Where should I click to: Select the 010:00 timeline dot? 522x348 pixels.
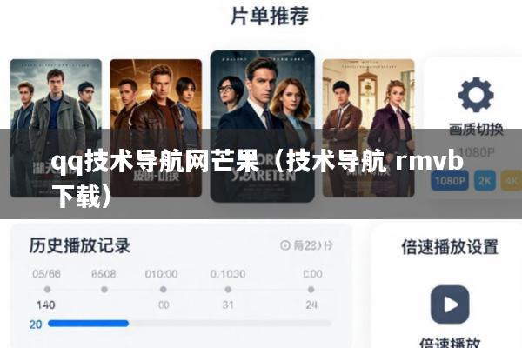tap(164, 290)
